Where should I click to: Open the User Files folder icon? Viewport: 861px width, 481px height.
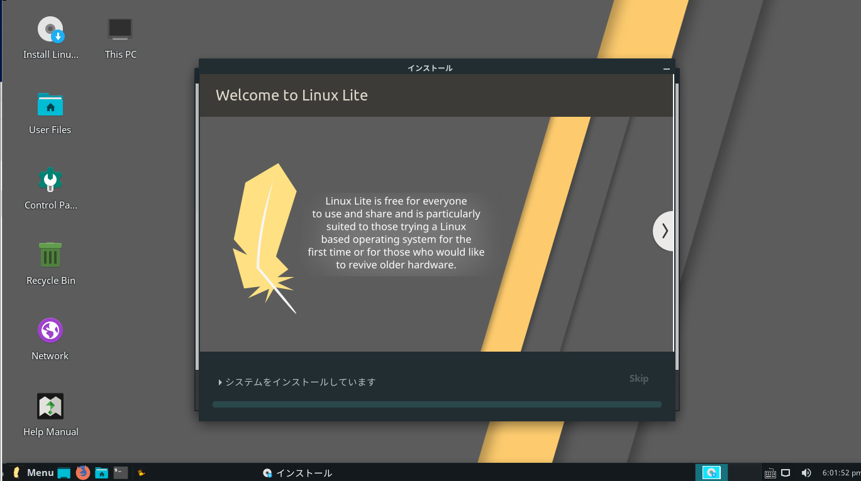tap(50, 113)
